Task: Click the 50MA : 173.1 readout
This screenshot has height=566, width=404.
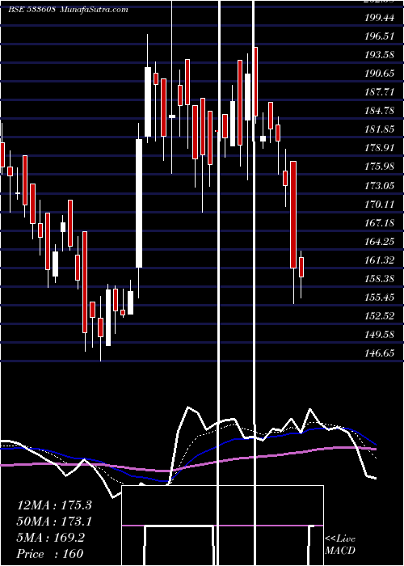Action: pyautogui.click(x=54, y=522)
